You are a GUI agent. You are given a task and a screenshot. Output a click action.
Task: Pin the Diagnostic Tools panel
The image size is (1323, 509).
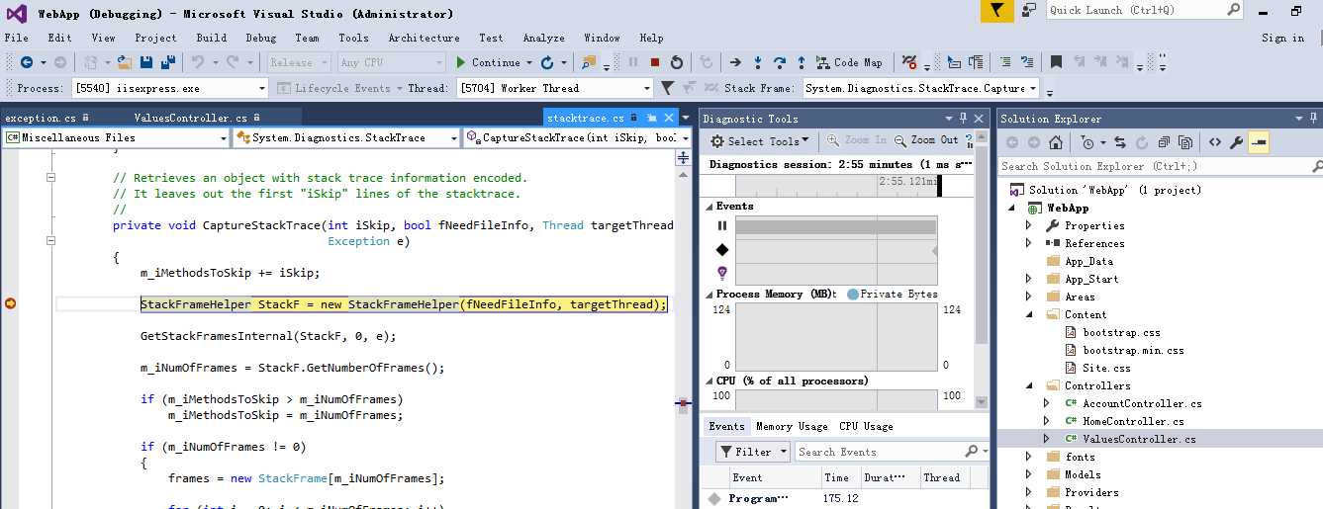tap(963, 119)
